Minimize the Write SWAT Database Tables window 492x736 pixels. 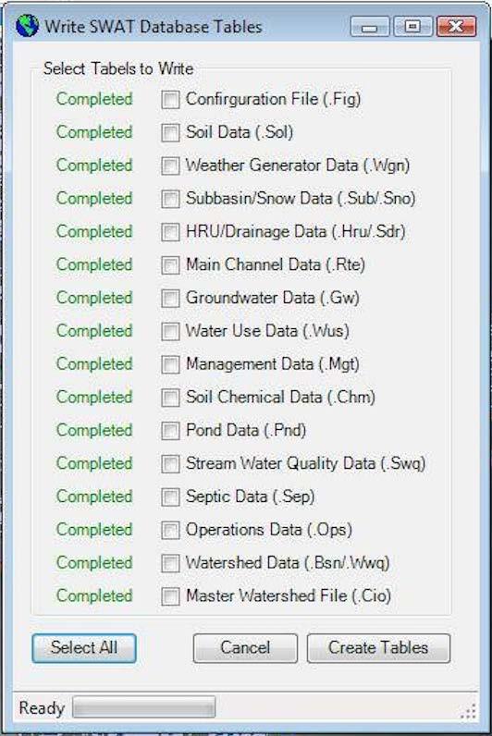370,27
